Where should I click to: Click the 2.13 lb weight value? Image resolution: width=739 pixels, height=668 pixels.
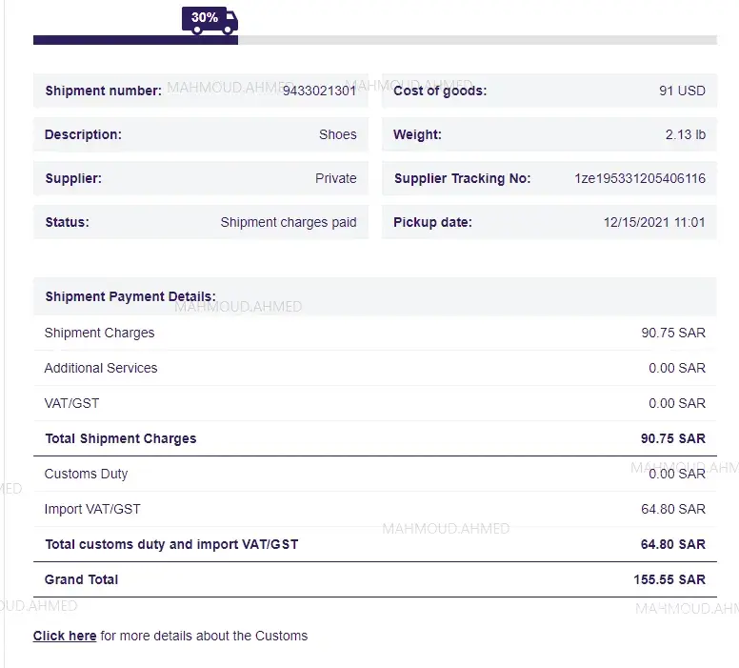[685, 134]
